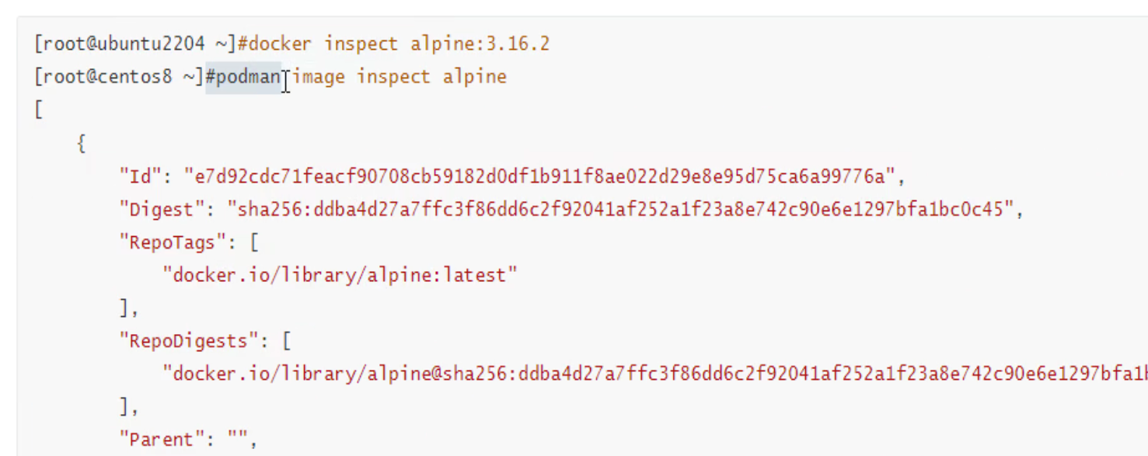
Task: Click the word image in podman command
Action: [x=319, y=77]
